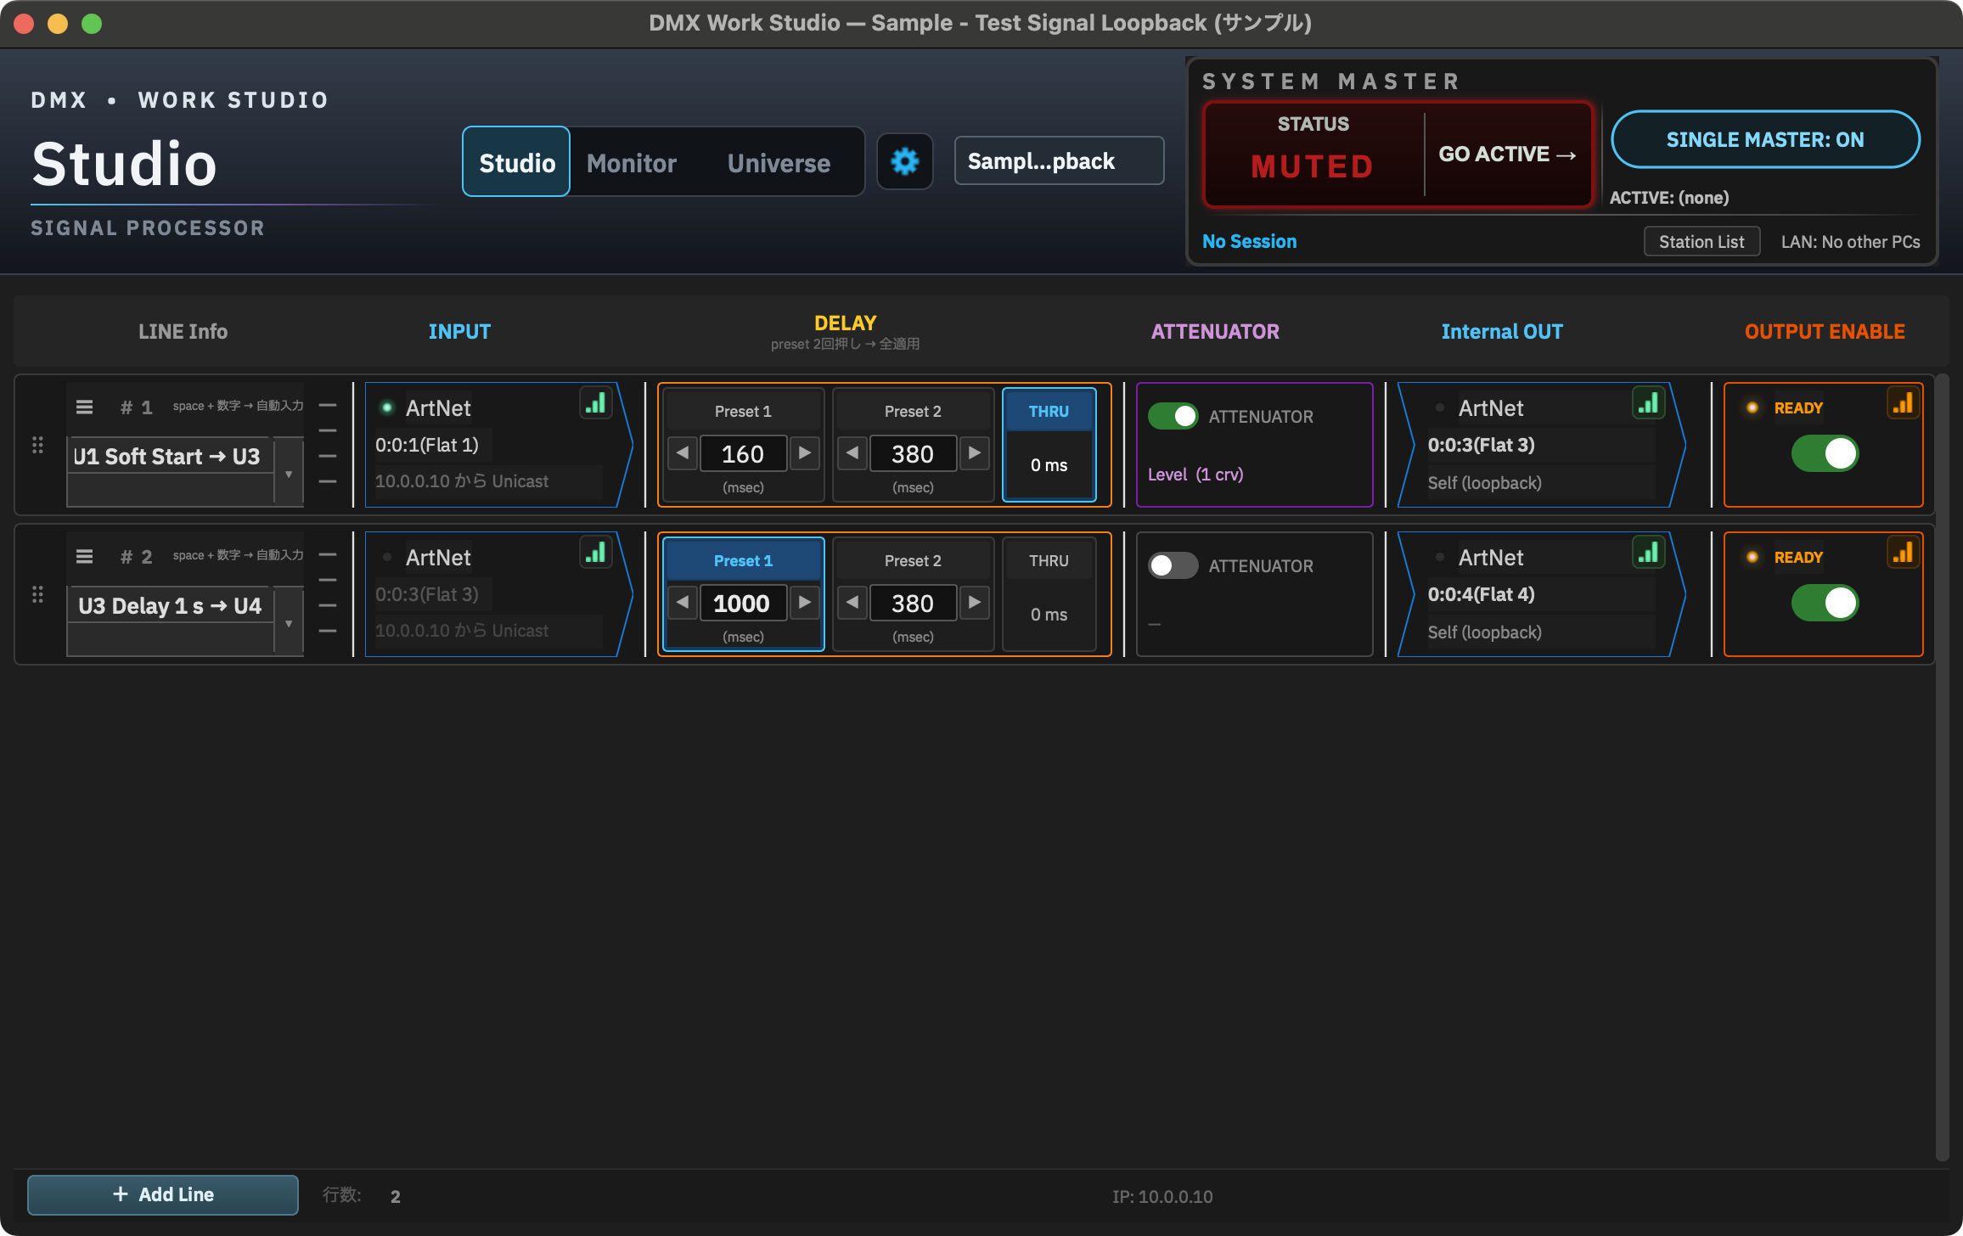Click signal meter icon on line 2 input
The image size is (1963, 1236).
coord(596,553)
